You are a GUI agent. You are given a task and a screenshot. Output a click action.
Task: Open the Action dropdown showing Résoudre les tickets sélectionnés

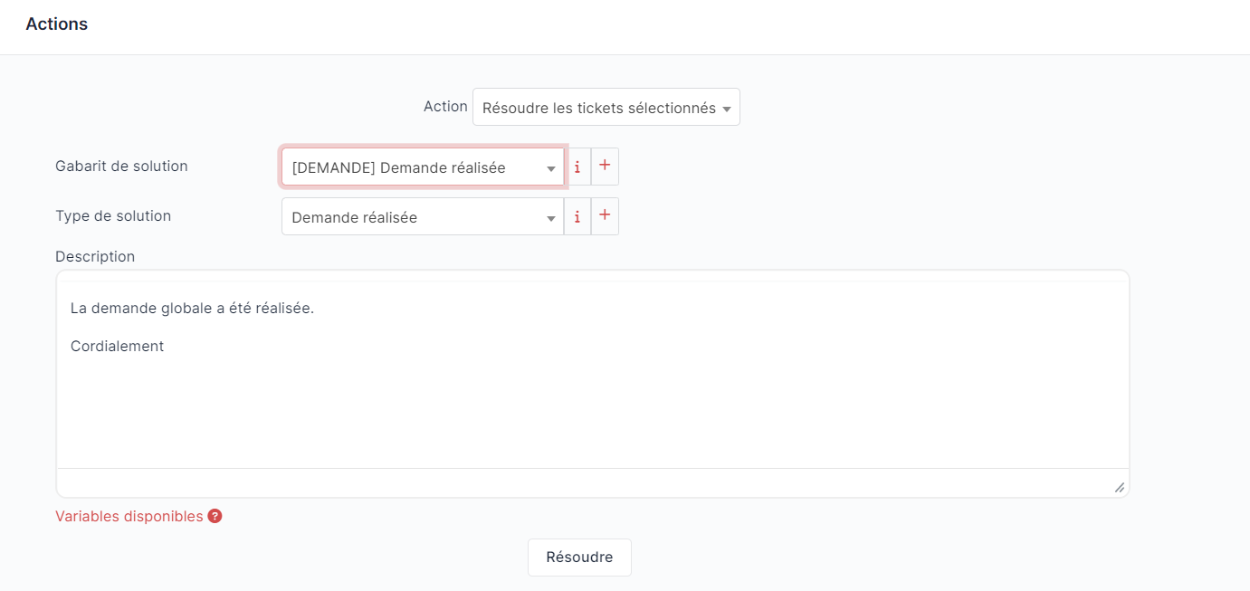pos(605,107)
